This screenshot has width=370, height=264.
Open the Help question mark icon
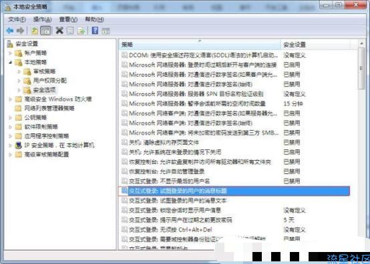95,31
